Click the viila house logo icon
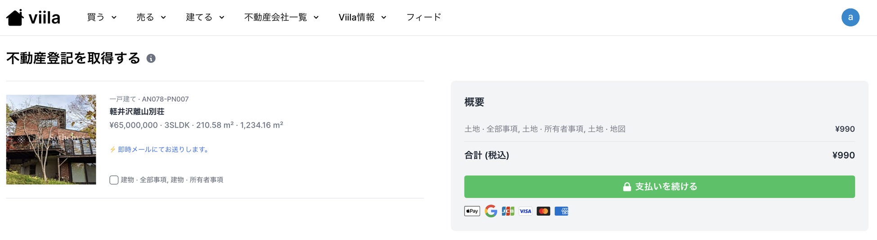This screenshot has height=240, width=877. tap(15, 18)
